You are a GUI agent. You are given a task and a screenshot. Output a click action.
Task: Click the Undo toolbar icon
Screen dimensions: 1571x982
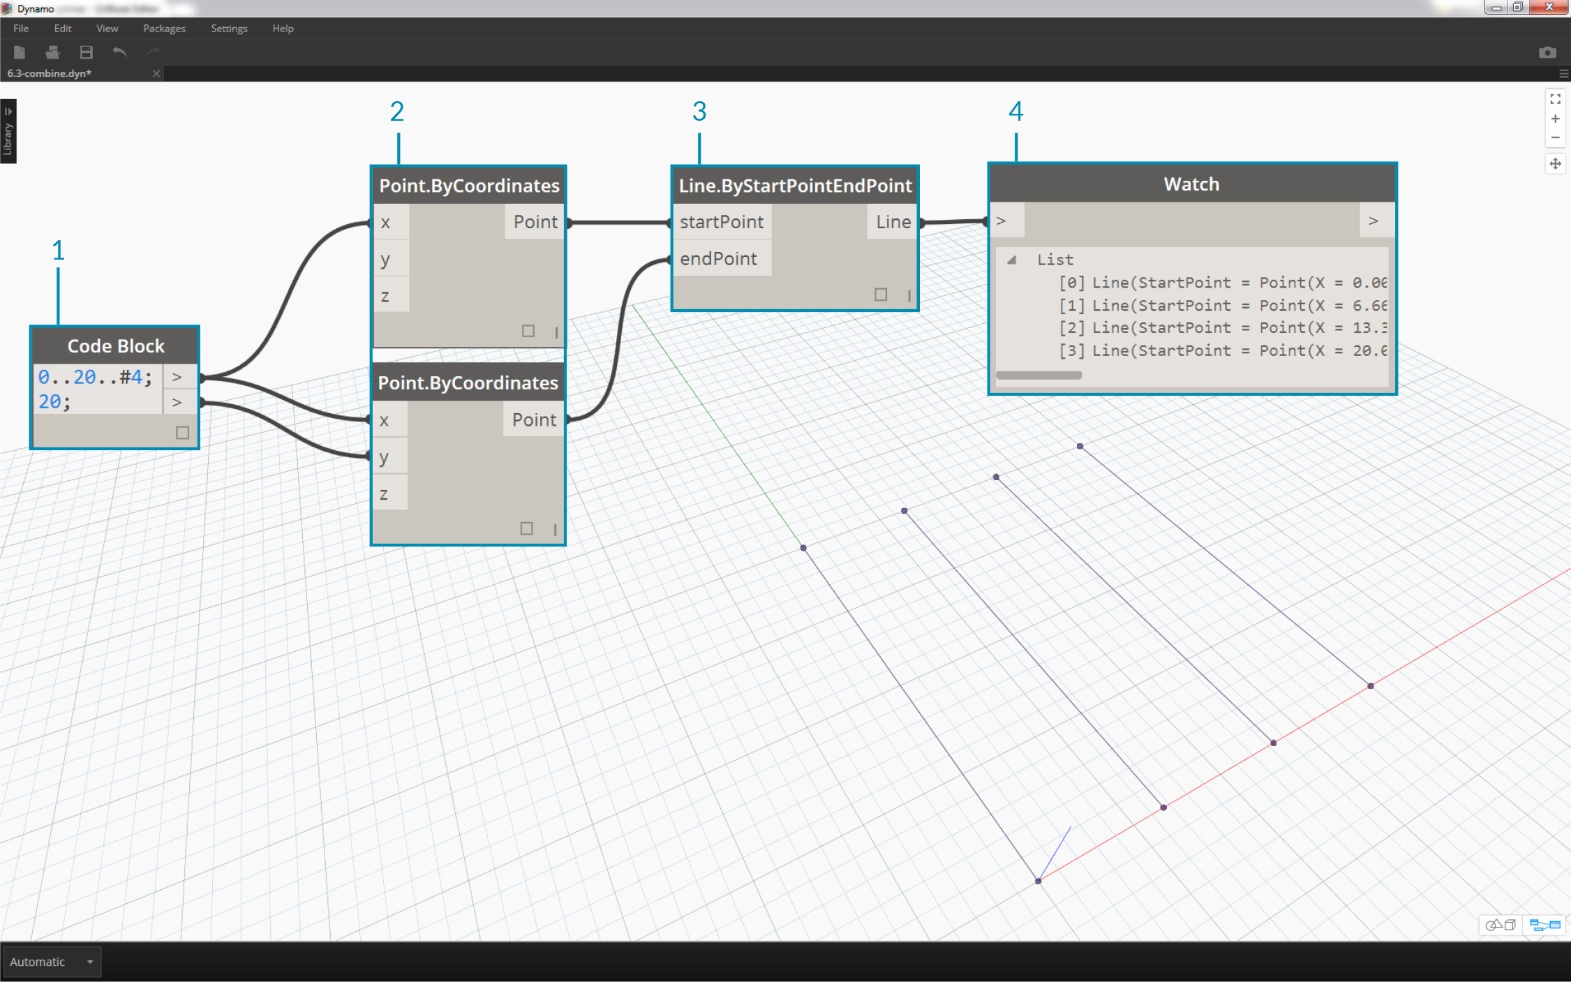[119, 52]
